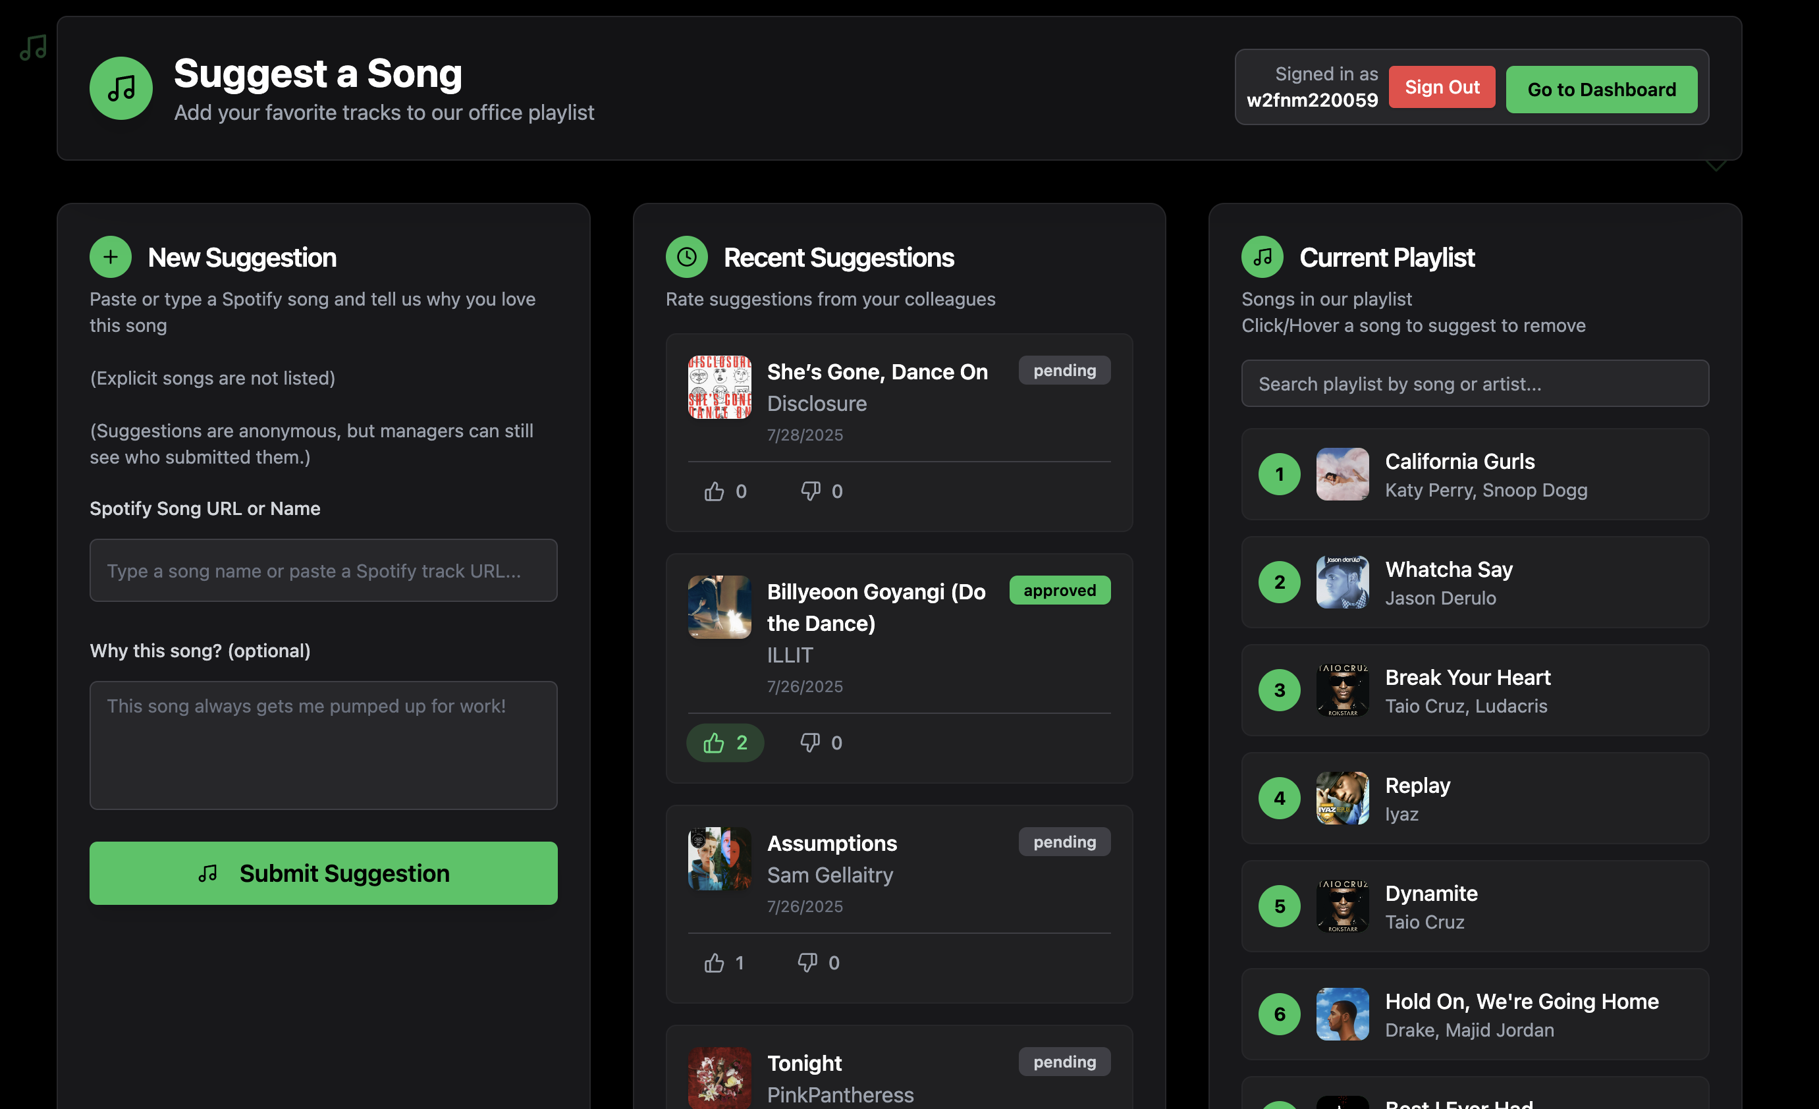Click the New Suggestion plus icon
1819x1109 pixels.
click(111, 257)
